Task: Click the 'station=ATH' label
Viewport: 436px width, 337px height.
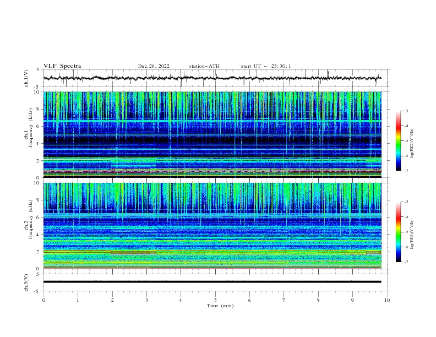Action: [x=204, y=66]
